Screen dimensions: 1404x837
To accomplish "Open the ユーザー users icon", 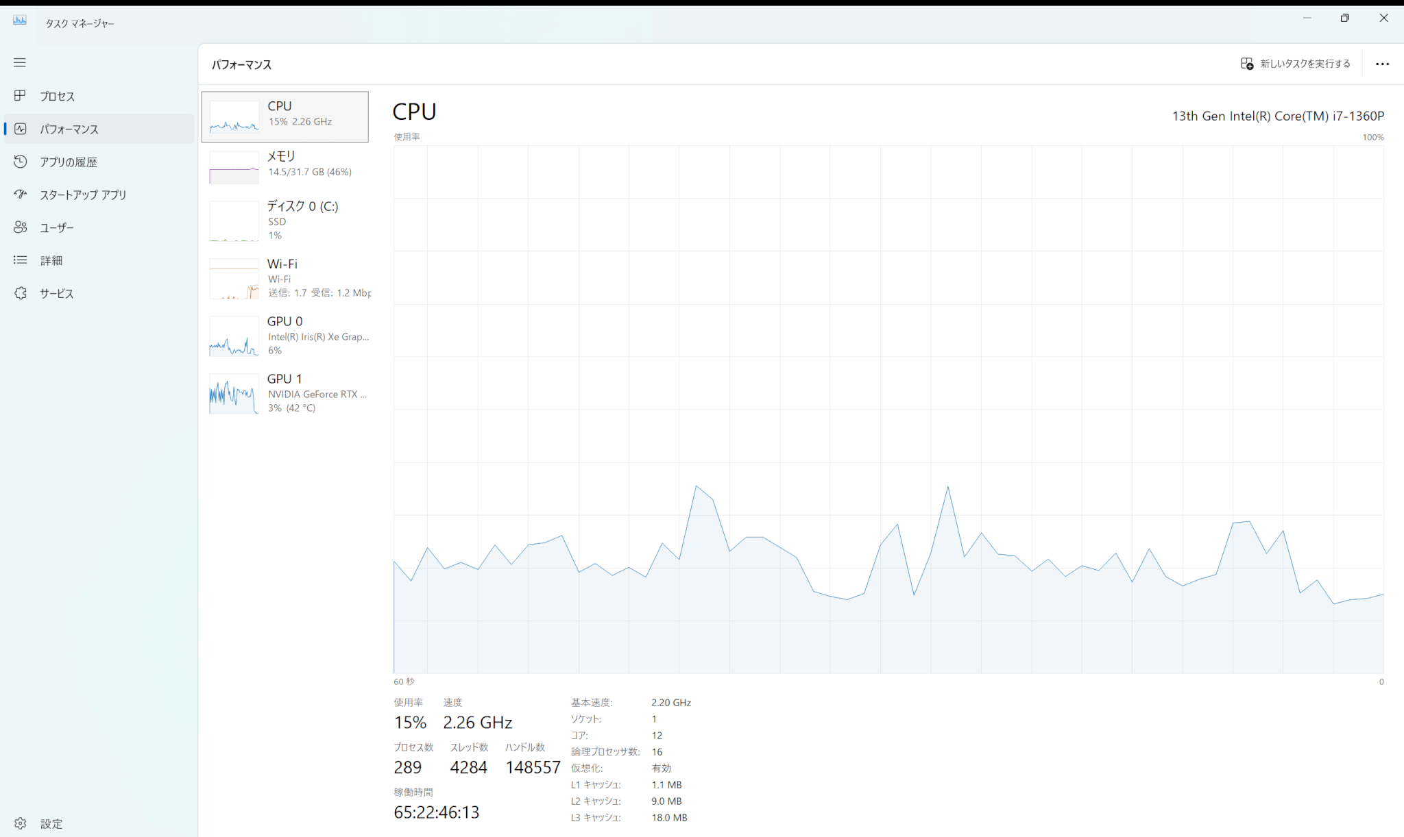I will tap(20, 227).
